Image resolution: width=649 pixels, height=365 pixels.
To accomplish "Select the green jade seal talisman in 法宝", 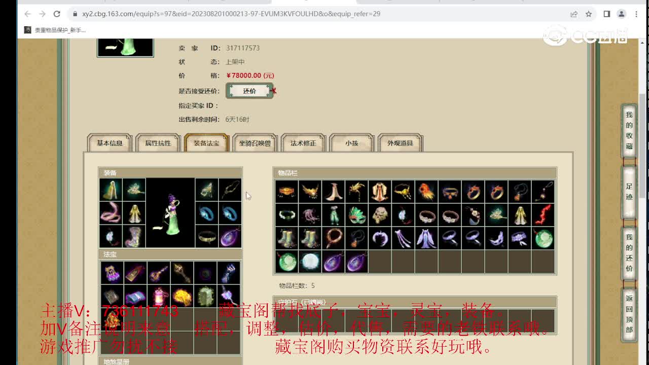I will point(205,296).
